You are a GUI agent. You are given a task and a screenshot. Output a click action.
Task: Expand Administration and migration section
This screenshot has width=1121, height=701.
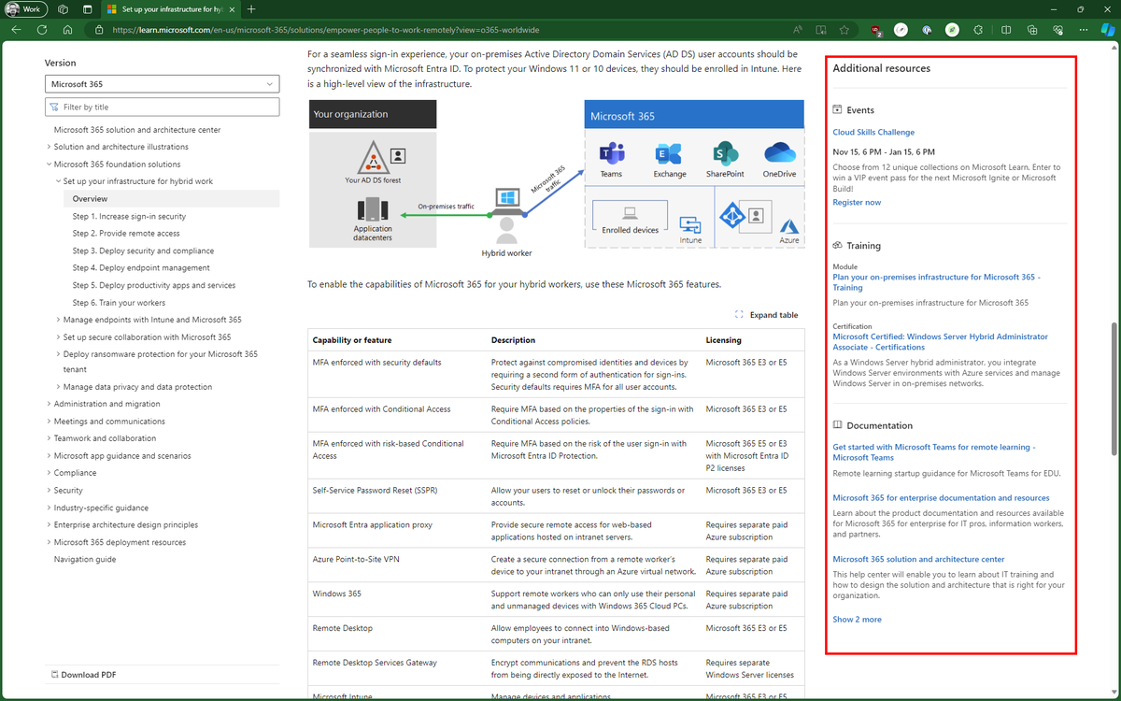[49, 404]
